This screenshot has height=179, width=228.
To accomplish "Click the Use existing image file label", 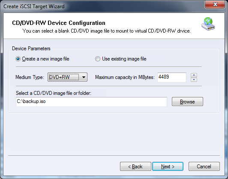I will pyautogui.click(x=124, y=59).
